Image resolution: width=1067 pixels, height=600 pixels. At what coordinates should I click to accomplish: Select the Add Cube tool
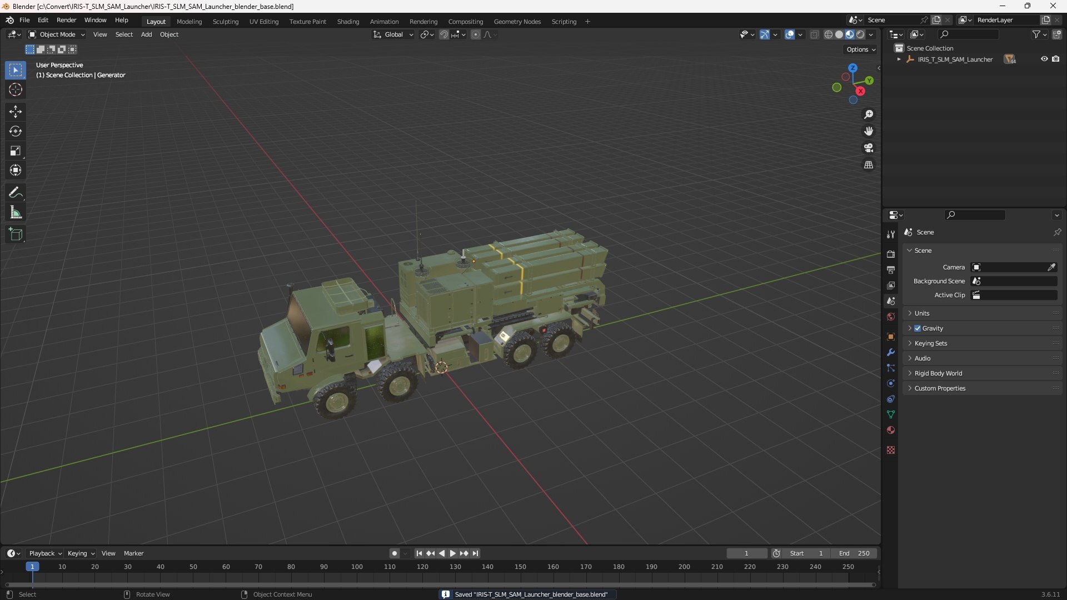[16, 234]
